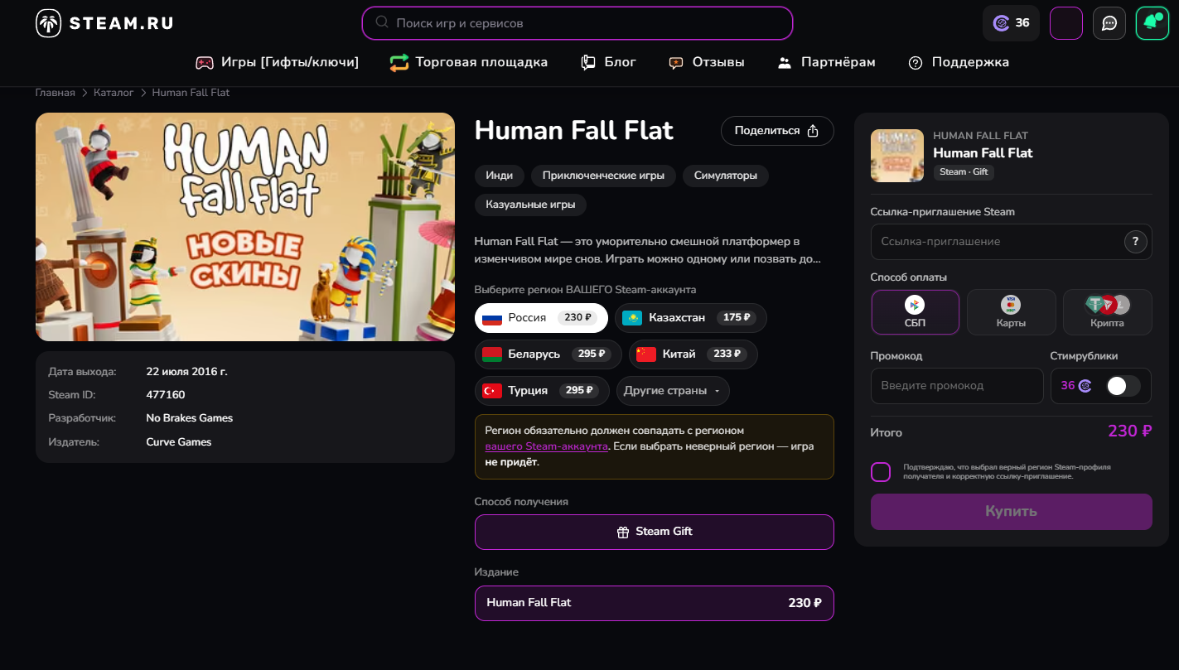Click the share icon in Поделиться button
1179x670 pixels.
click(x=813, y=131)
